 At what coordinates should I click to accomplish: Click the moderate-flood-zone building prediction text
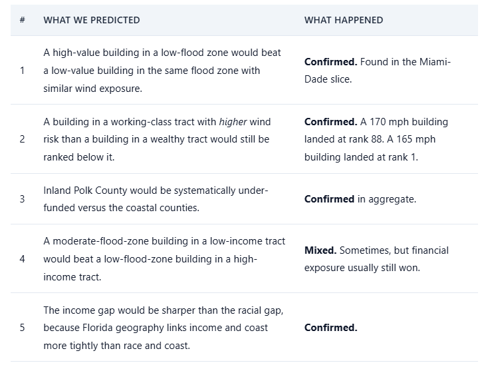pyautogui.click(x=164, y=259)
